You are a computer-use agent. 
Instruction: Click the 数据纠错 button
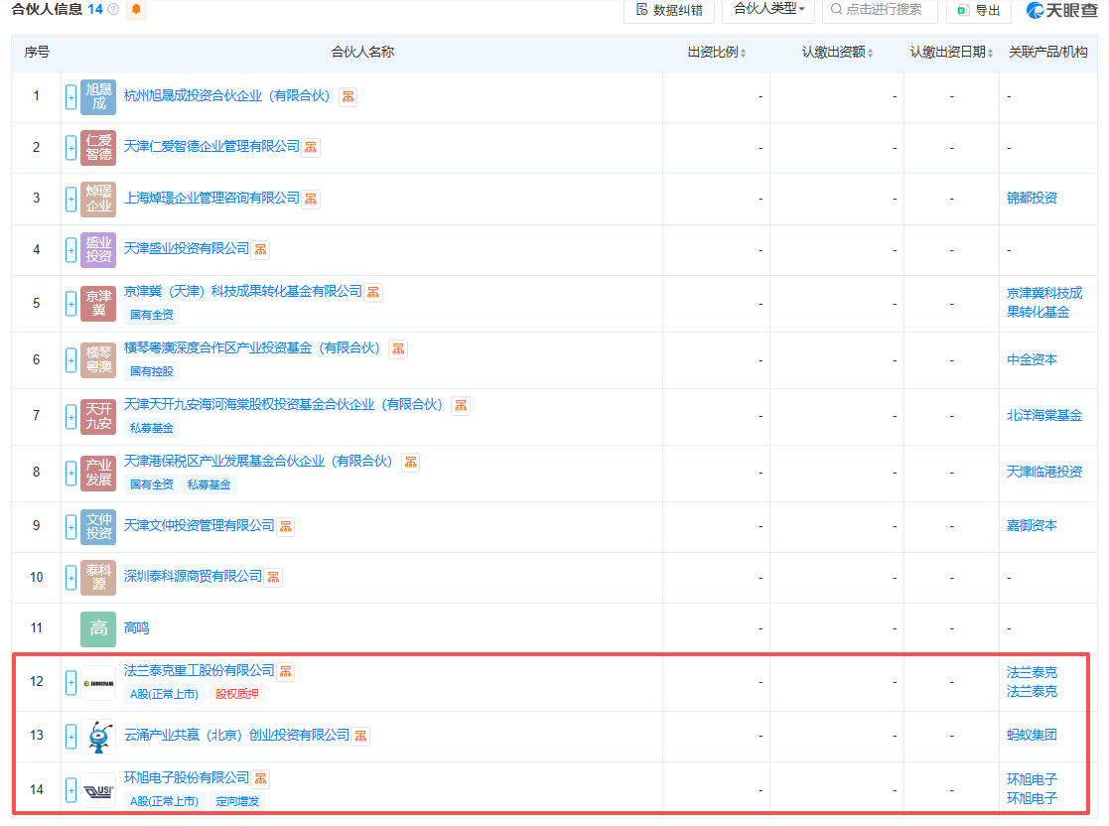coord(668,10)
